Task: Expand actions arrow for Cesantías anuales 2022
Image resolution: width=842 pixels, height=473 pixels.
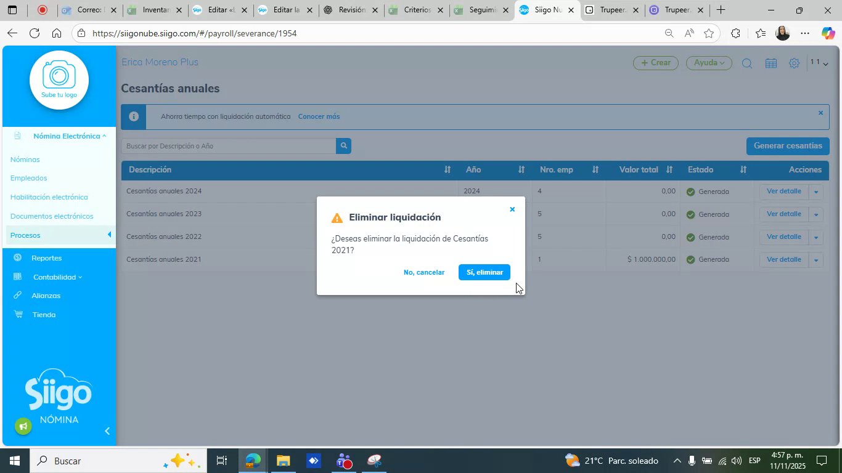Action: click(x=815, y=237)
